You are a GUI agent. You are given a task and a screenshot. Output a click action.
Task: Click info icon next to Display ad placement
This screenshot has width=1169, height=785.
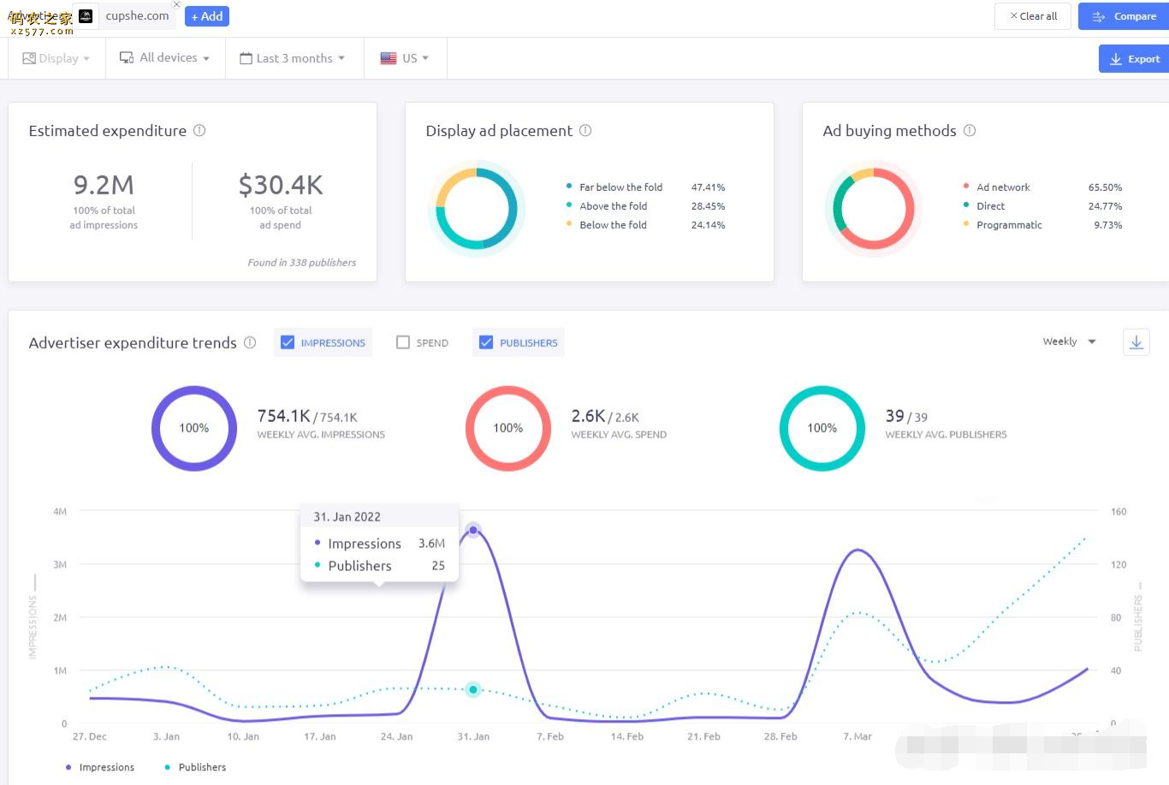[585, 130]
